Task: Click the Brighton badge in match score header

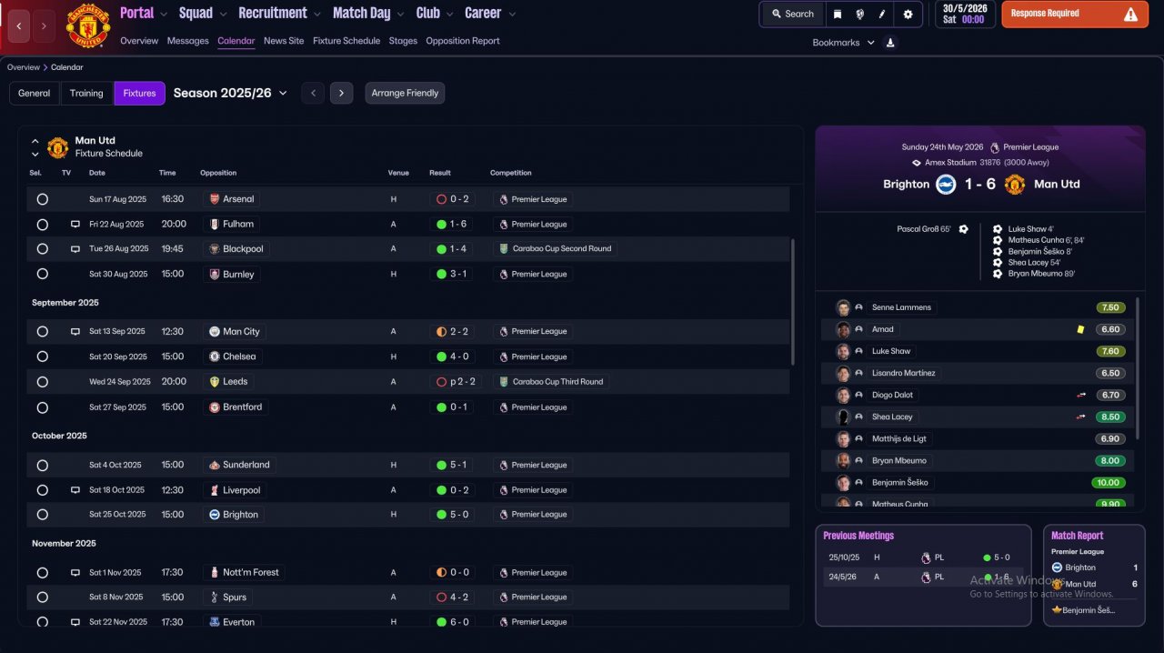Action: pos(946,184)
